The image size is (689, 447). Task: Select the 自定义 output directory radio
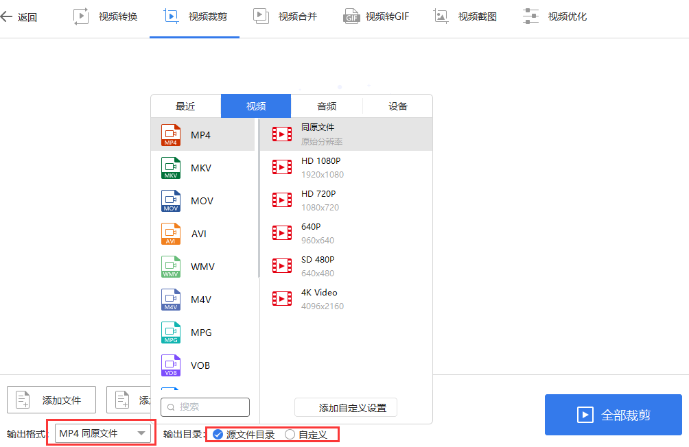click(290, 435)
